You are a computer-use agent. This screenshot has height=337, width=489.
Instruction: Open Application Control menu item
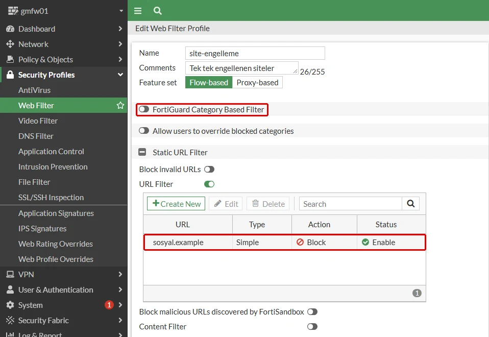pyautogui.click(x=64, y=151)
